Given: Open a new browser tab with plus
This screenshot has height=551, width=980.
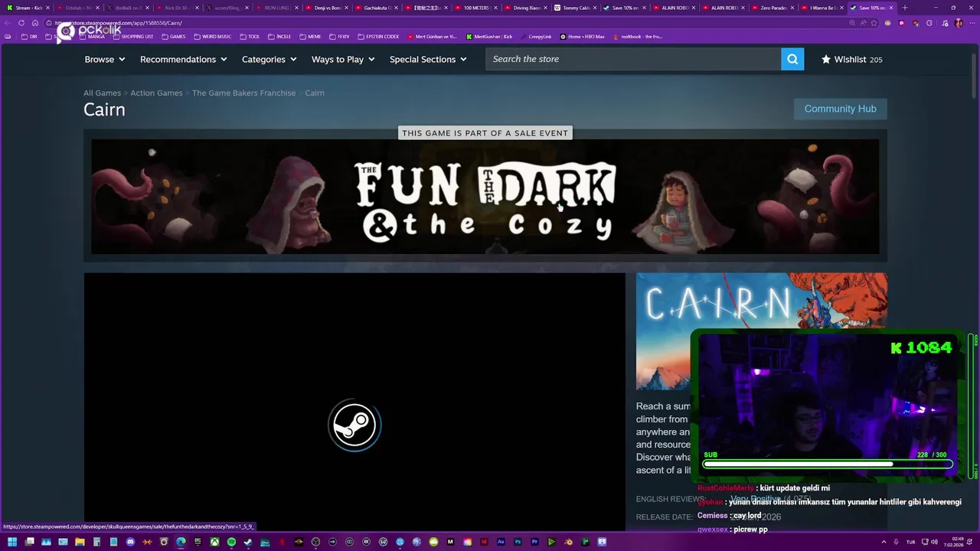Looking at the screenshot, I should (x=905, y=8).
